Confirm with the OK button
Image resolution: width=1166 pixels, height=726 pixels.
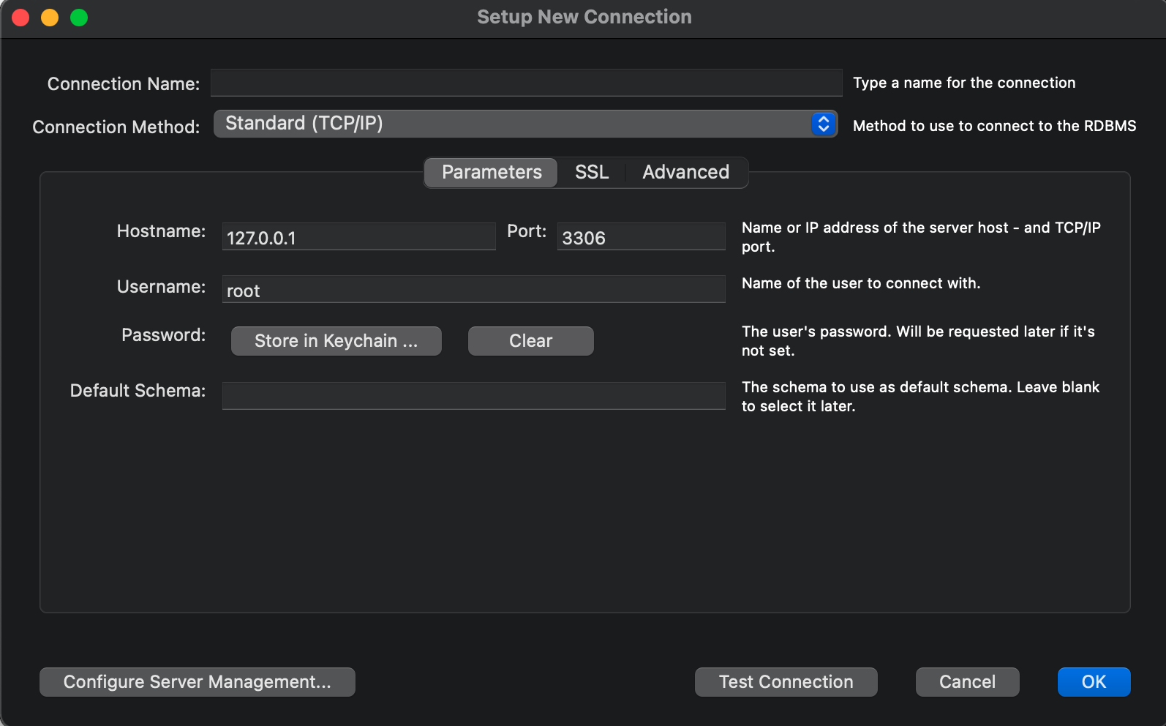coord(1094,682)
